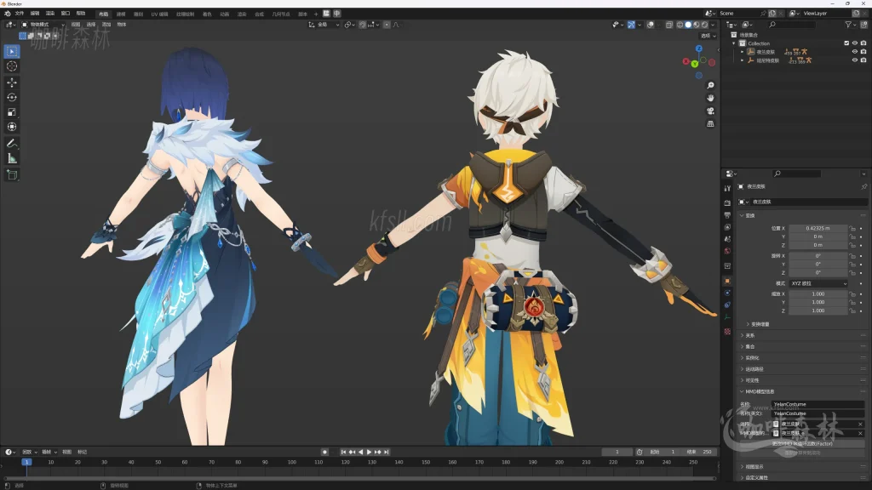
Task: Open the Texture properties checker icon
Action: click(x=727, y=332)
